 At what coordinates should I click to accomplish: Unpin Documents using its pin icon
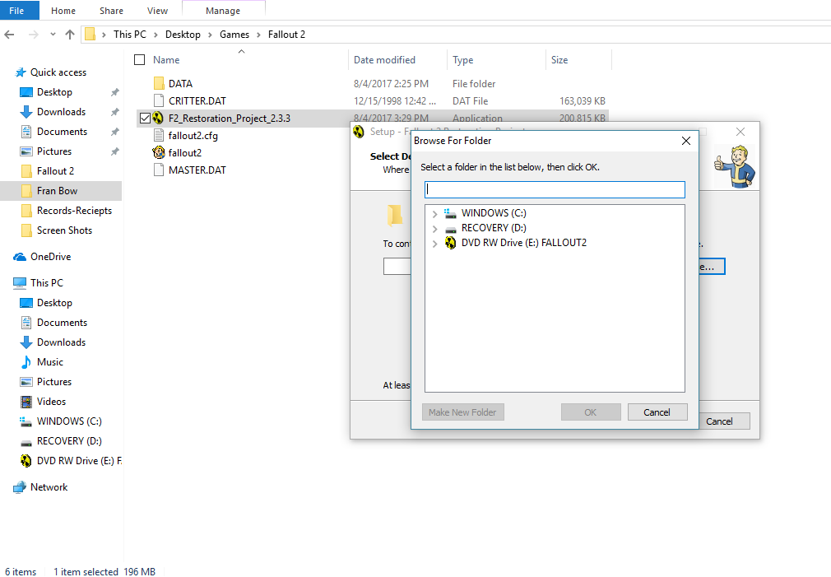tap(114, 132)
